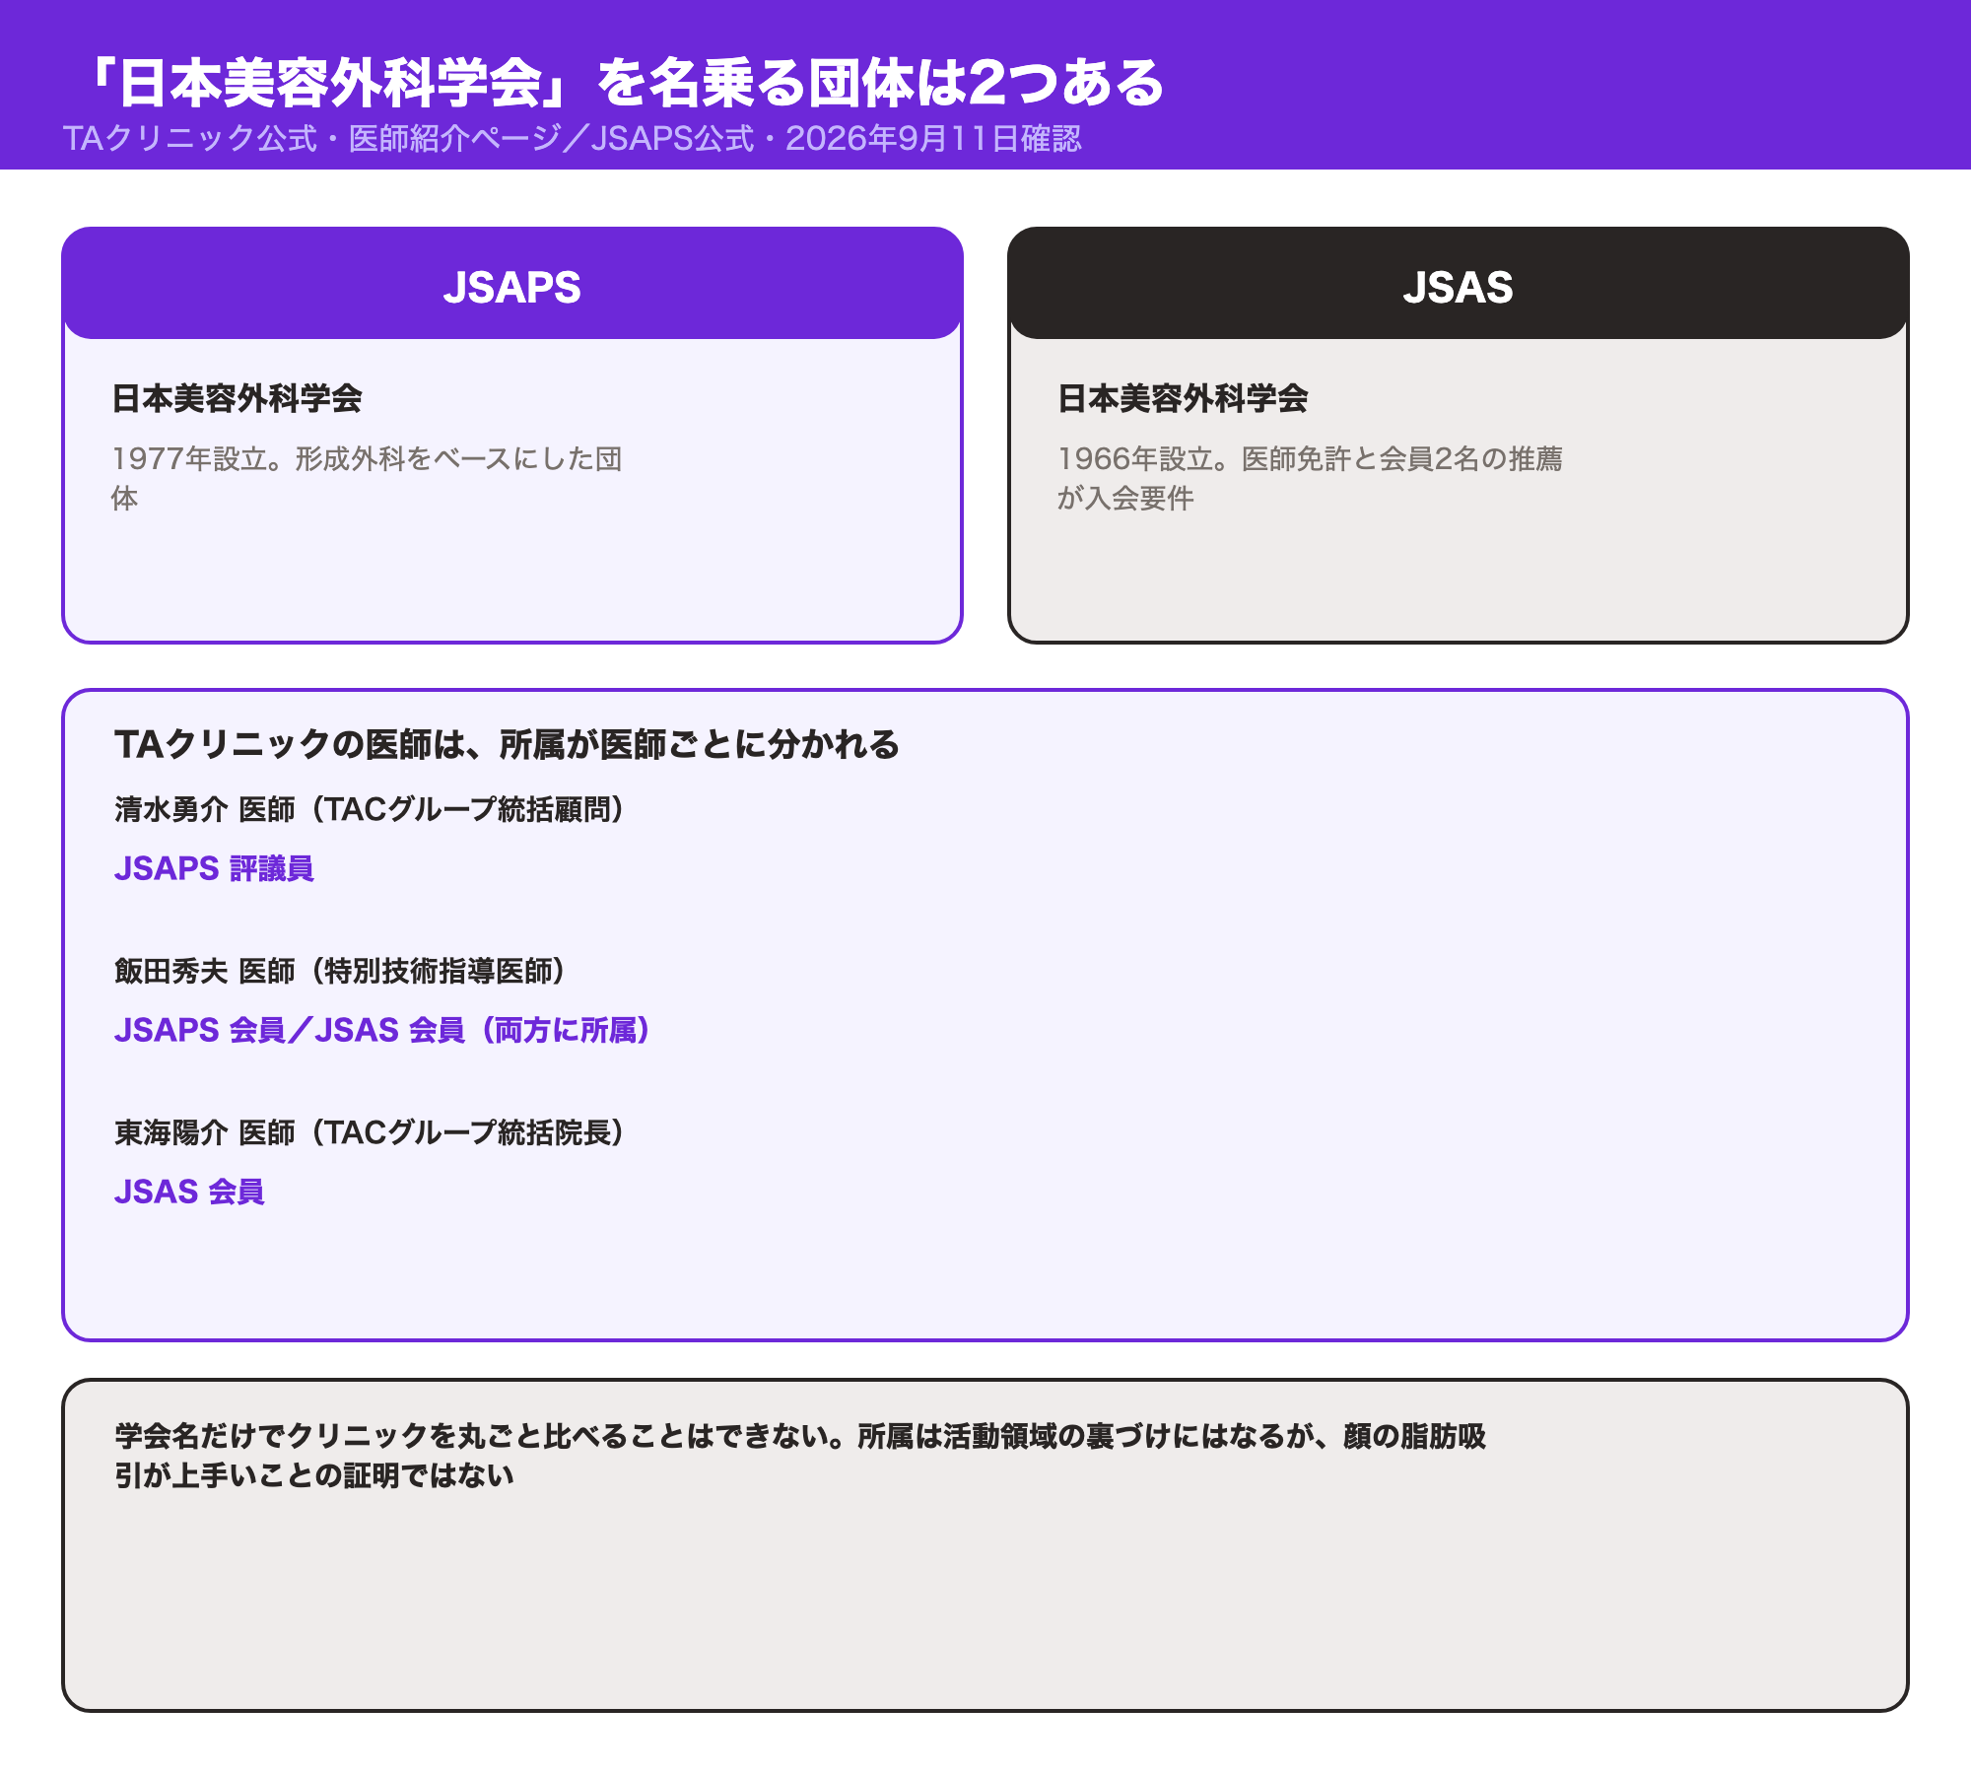Click the name 東海陽介 医師（TACグループ統括院長）

(x=369, y=1132)
